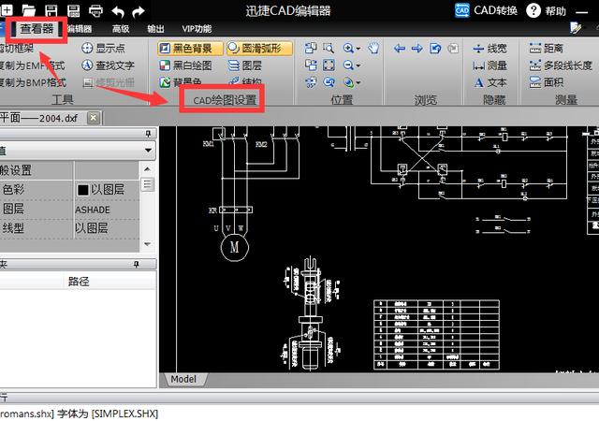
Task: Open CAD转换 converter
Action: click(486, 10)
